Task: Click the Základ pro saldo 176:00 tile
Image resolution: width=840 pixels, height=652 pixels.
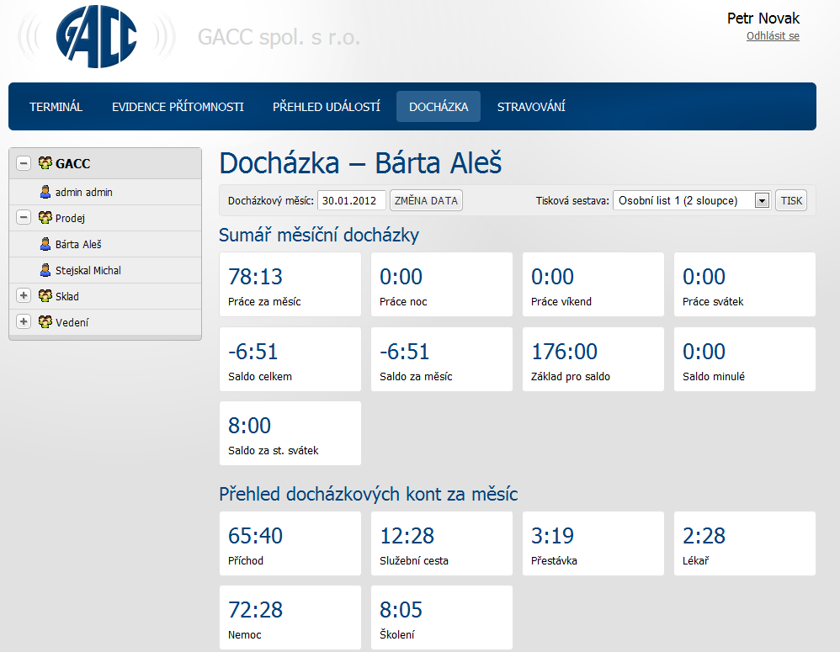Action: coord(593,359)
